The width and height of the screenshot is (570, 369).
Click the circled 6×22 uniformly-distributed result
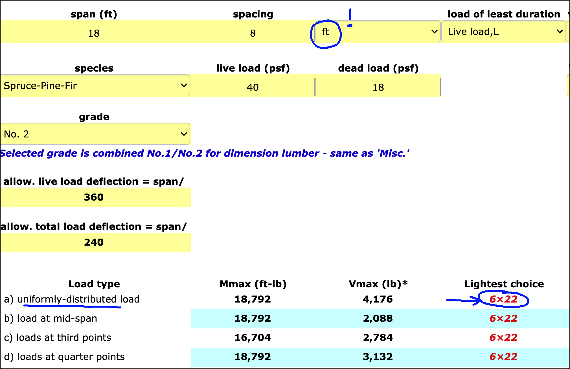click(x=503, y=299)
